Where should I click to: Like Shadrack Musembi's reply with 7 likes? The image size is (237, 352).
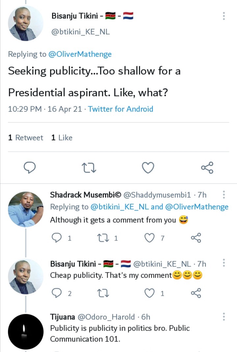tap(149, 238)
